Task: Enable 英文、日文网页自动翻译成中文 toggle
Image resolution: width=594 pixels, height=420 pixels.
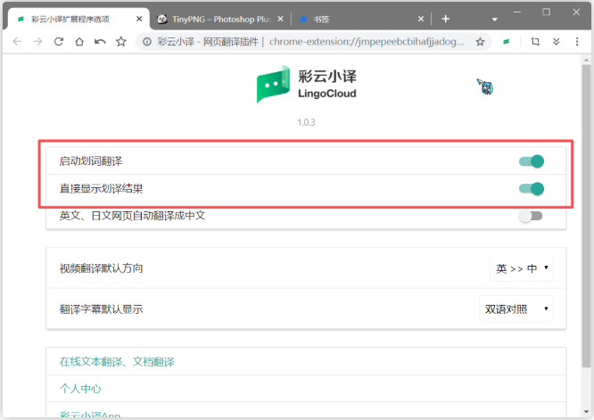Action: 531,216
